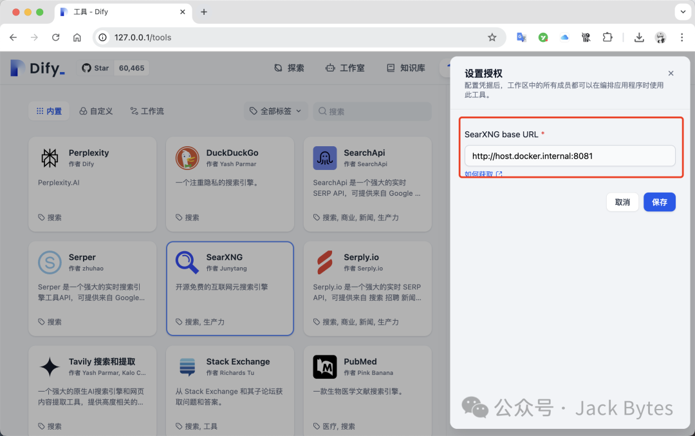This screenshot has height=436, width=695.
Task: Select the 内置 built-in tab
Action: point(49,111)
